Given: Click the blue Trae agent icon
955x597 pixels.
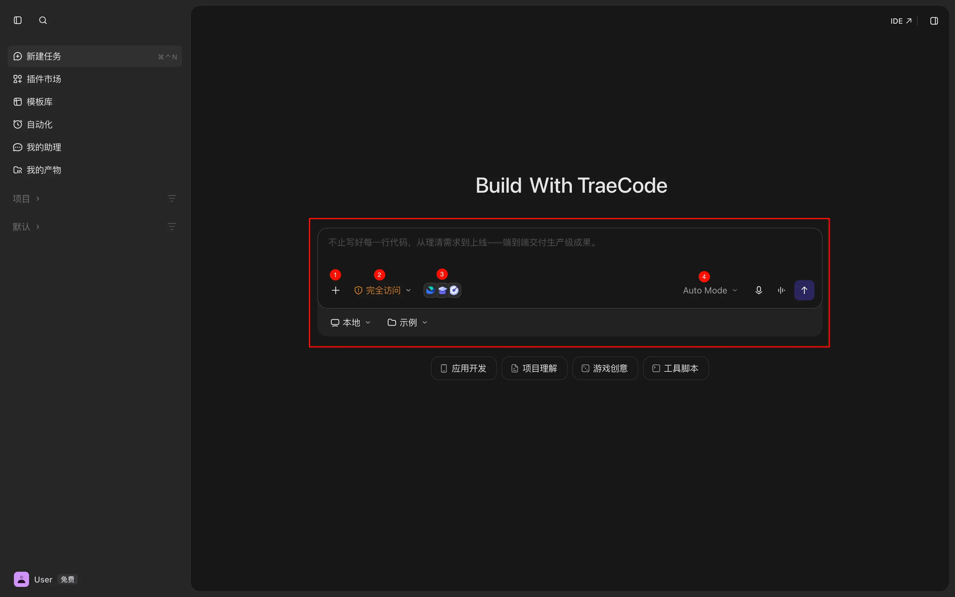Looking at the screenshot, I should [x=430, y=291].
